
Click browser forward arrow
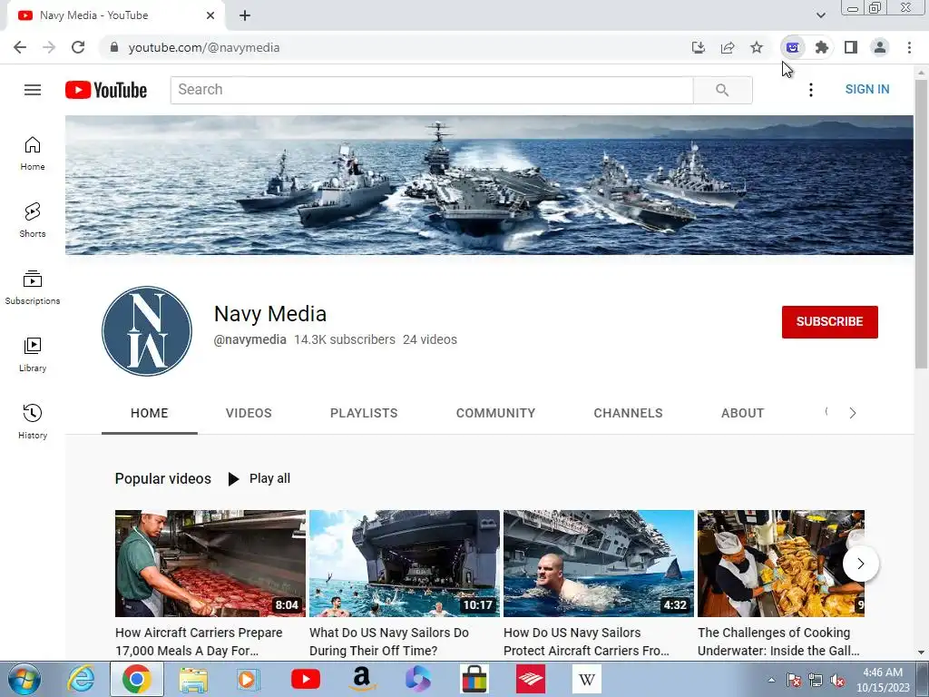point(49,47)
